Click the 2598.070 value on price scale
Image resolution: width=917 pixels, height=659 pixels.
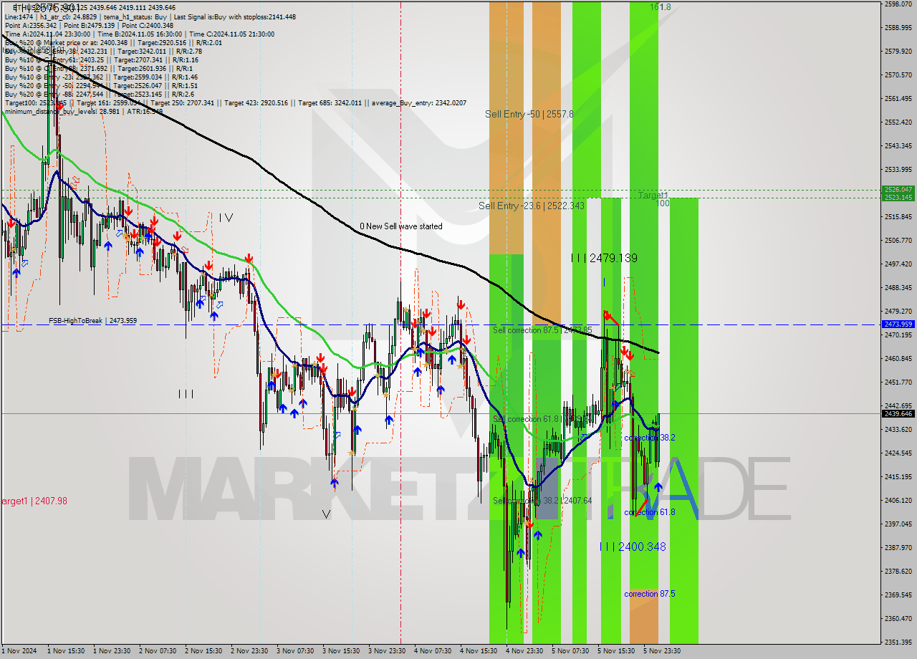(898, 4)
